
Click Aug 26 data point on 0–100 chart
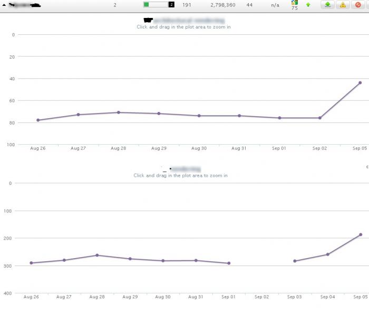pyautogui.click(x=38, y=120)
